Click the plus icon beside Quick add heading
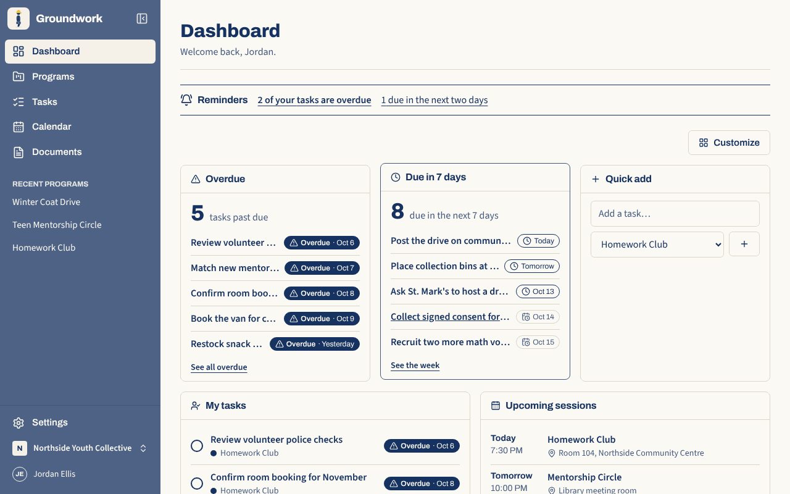This screenshot has width=790, height=494. (596, 179)
